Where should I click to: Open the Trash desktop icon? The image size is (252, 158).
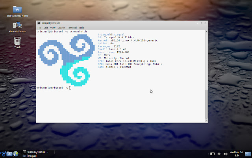coord(17,42)
